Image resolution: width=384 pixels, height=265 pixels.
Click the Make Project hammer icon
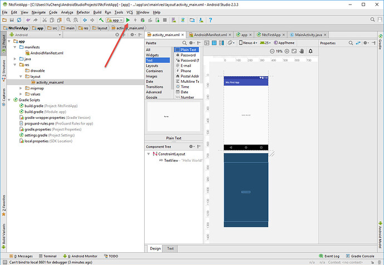[x=101, y=20]
